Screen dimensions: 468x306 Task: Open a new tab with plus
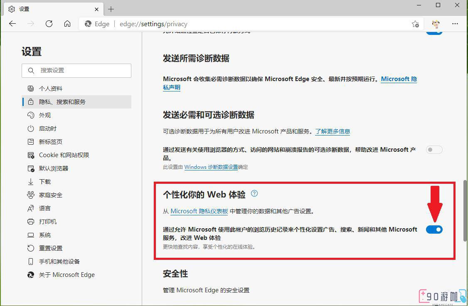111,9
